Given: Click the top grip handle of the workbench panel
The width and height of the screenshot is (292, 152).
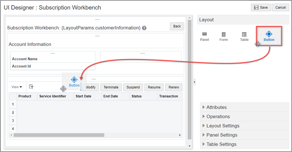Looking at the screenshot, I should pyautogui.click(x=97, y=19).
